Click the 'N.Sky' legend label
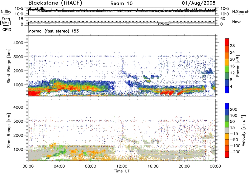The width and height of the screenshot is (249, 173). click(x=6, y=12)
